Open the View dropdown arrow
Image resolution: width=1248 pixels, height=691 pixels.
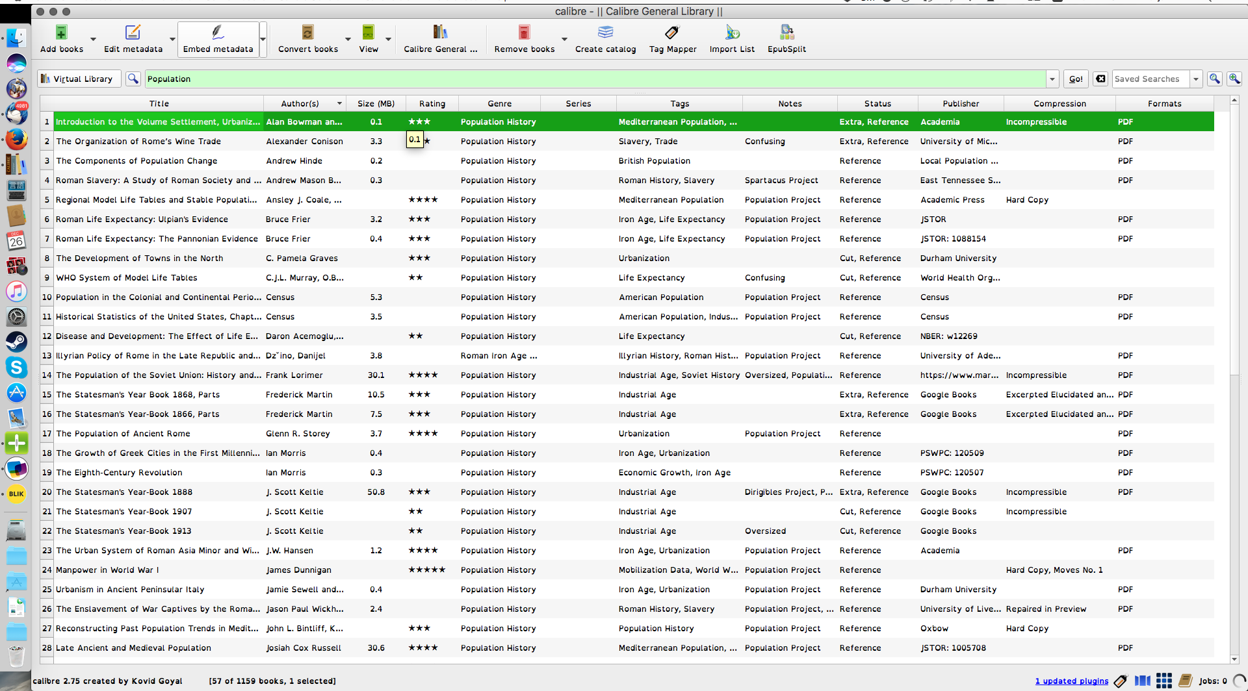tap(388, 40)
